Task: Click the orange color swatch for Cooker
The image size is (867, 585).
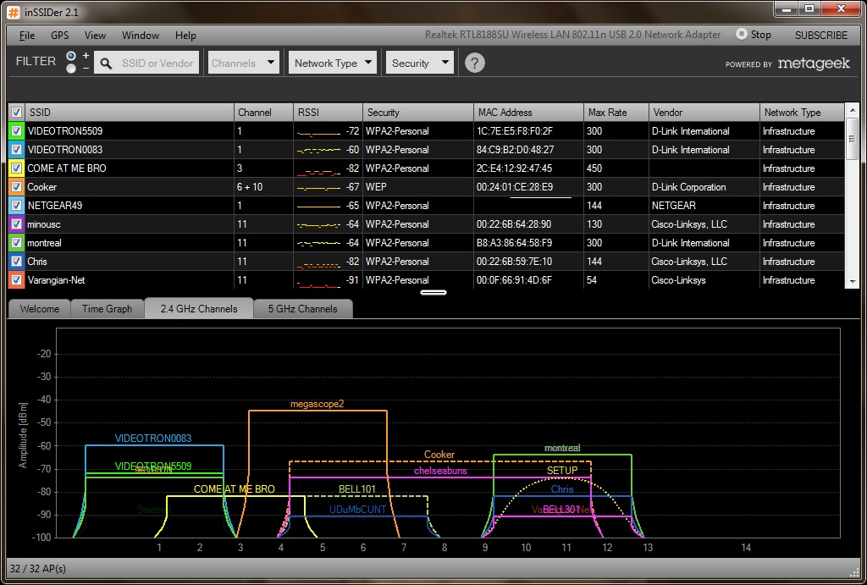Action: tap(16, 187)
